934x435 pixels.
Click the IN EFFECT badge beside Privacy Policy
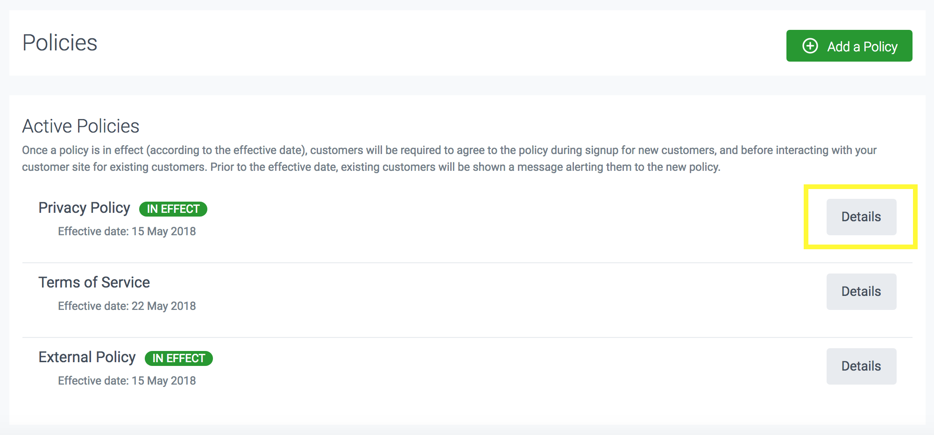[x=173, y=209]
